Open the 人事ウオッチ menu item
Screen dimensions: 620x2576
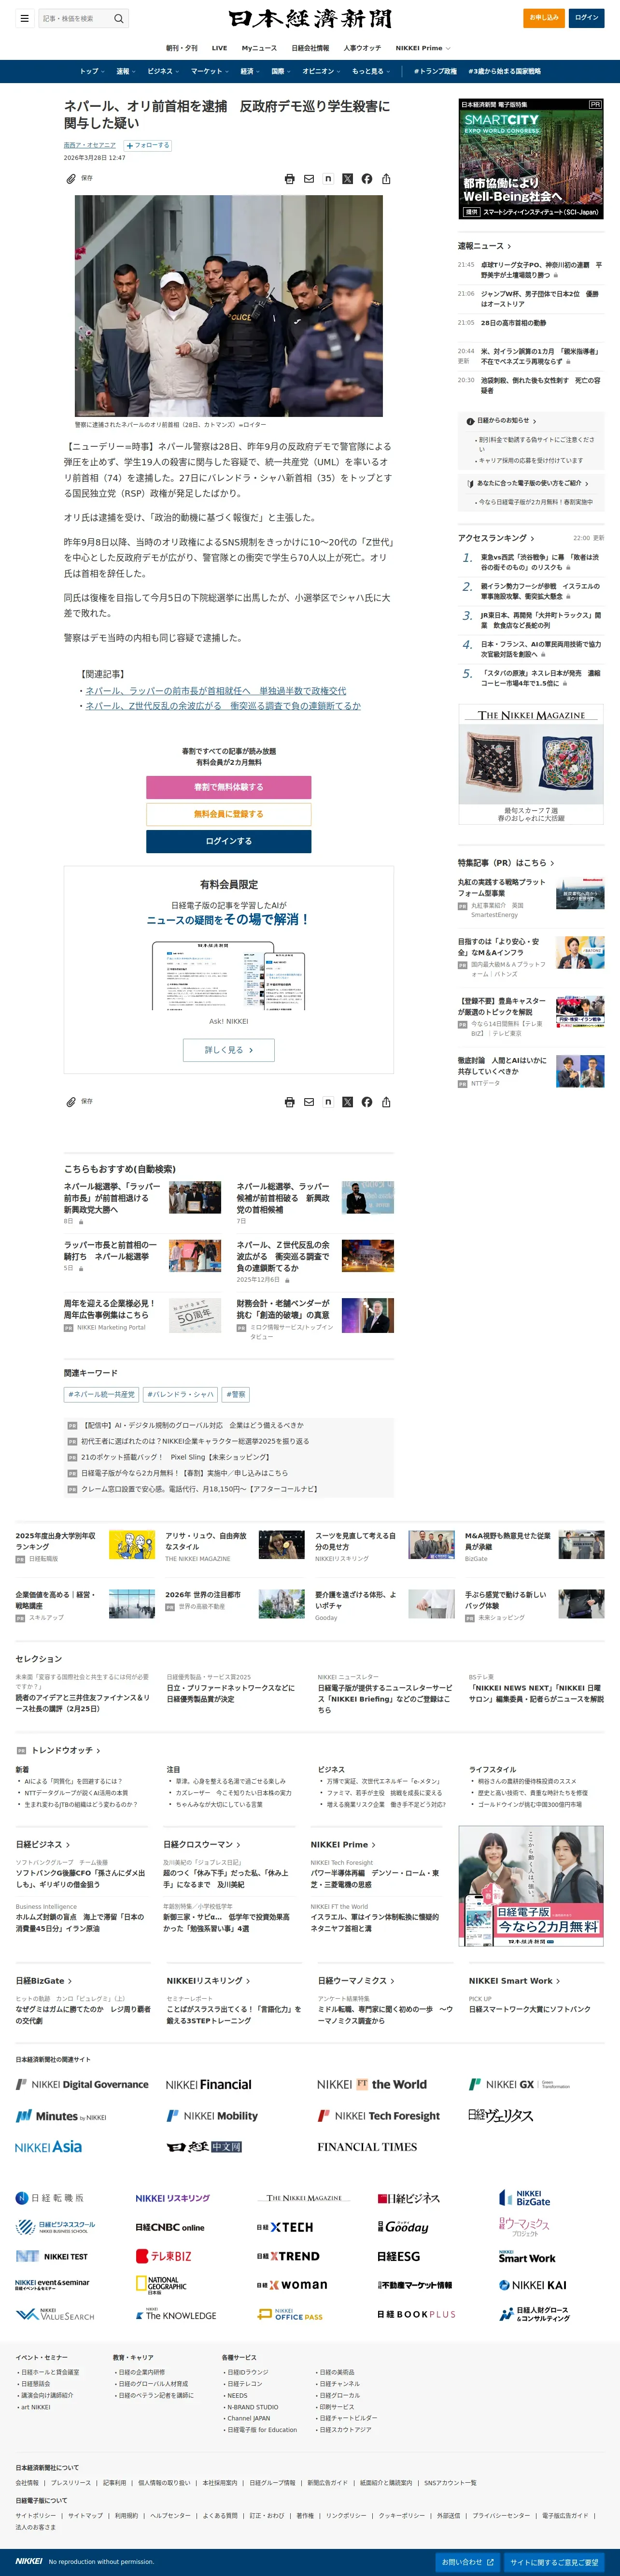362,48
